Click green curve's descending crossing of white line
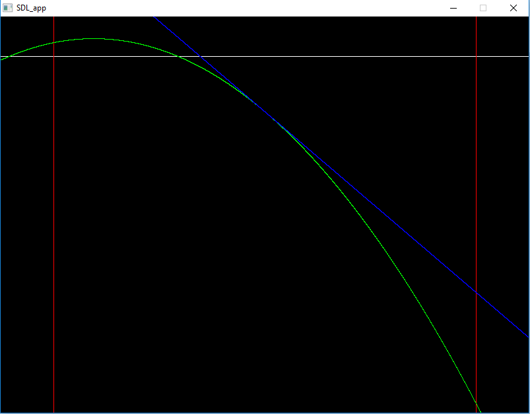Viewport: 530px width, 414px height. click(x=178, y=56)
